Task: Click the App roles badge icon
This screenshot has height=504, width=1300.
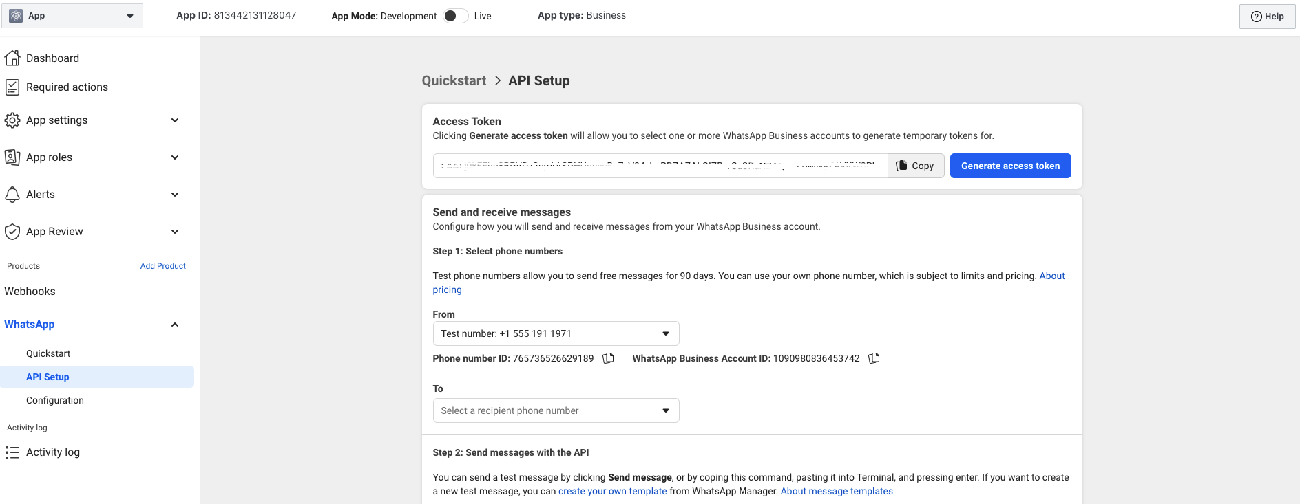Action: [12, 157]
